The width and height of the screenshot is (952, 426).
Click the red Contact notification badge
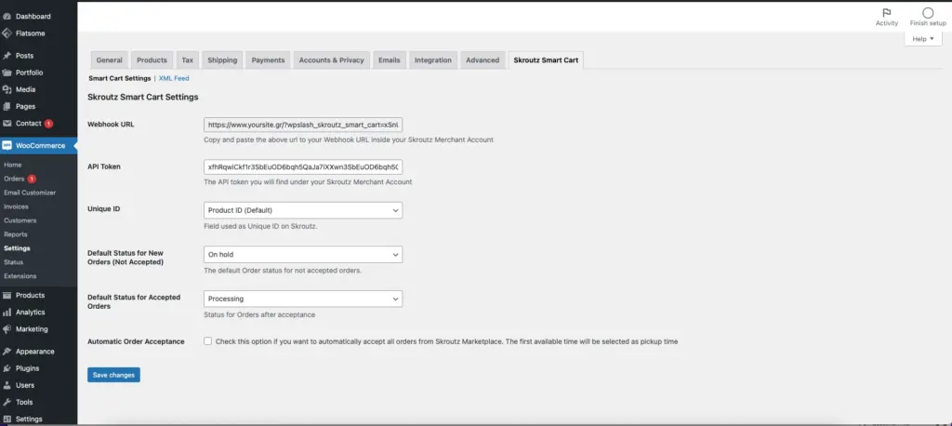(x=48, y=124)
